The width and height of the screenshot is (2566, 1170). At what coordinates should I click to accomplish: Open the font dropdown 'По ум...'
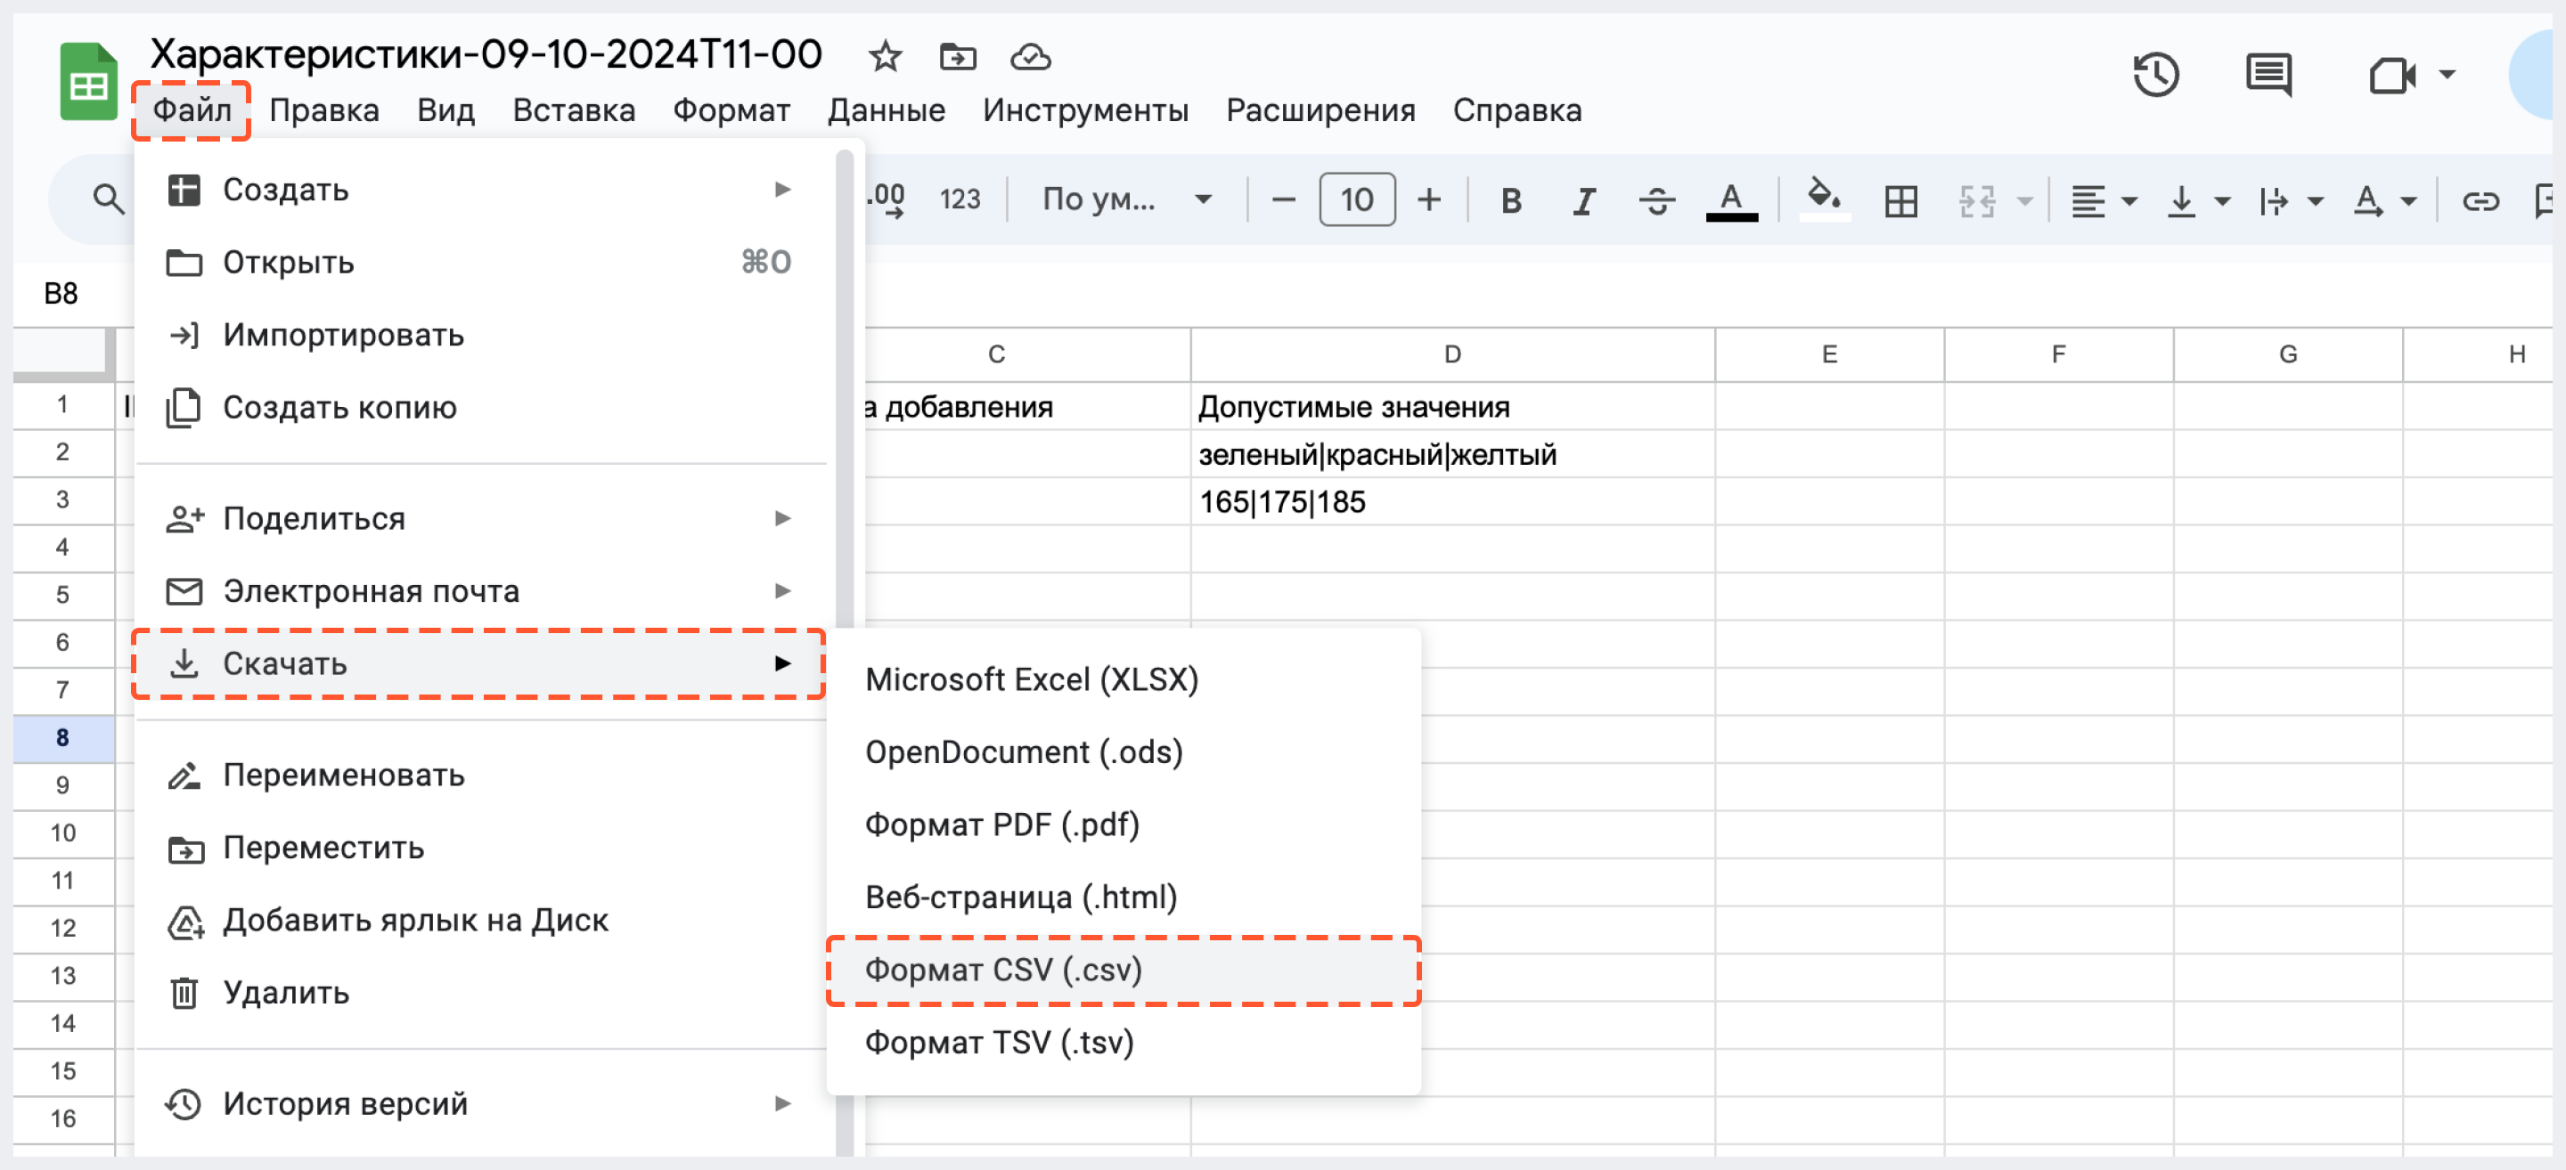[x=1126, y=200]
